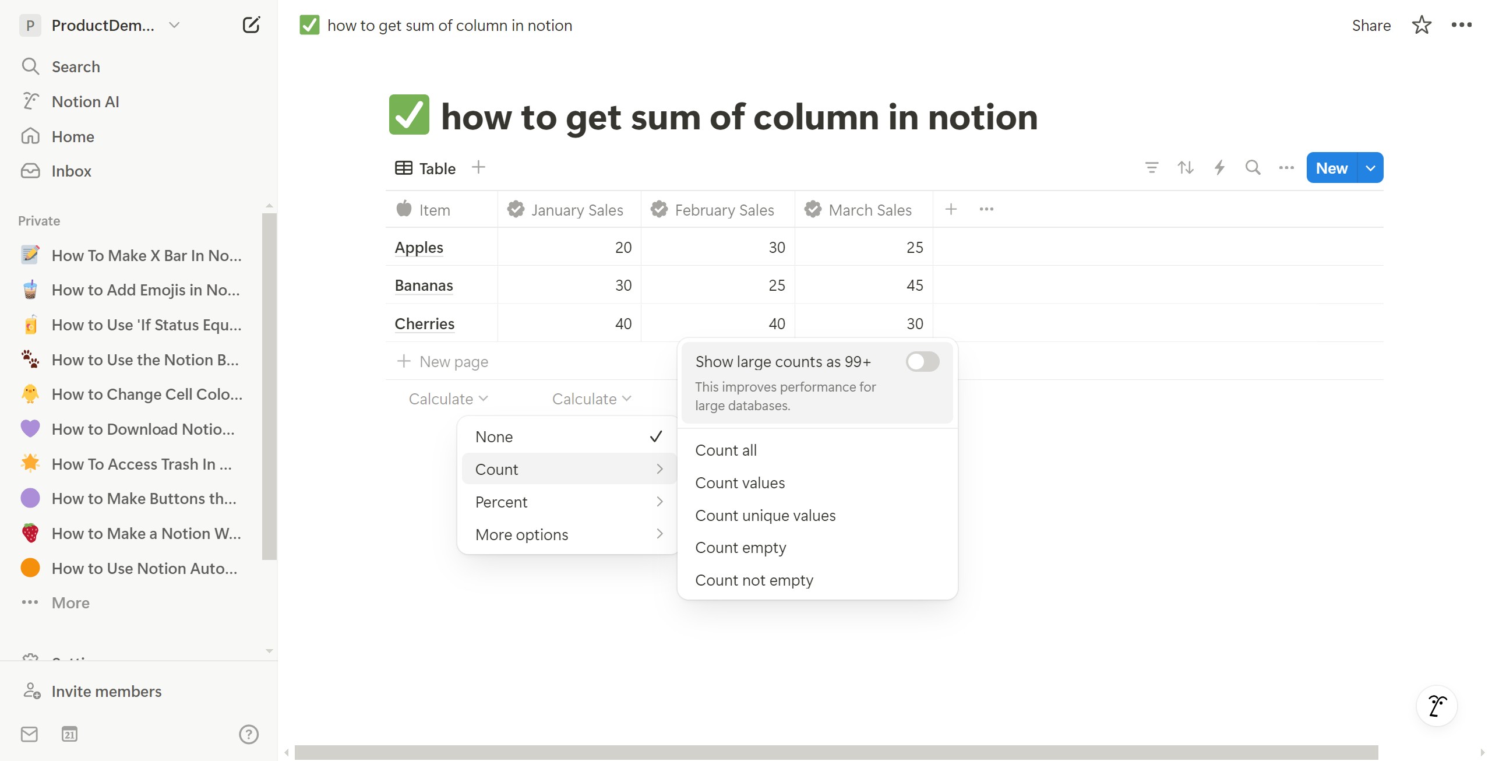
Task: Open database view settings three-dot icon
Action: (x=1286, y=168)
